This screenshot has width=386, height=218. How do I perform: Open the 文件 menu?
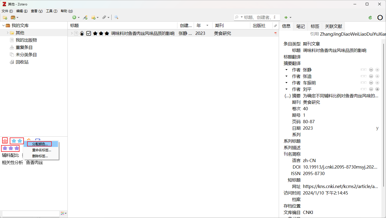pyautogui.click(x=7, y=11)
